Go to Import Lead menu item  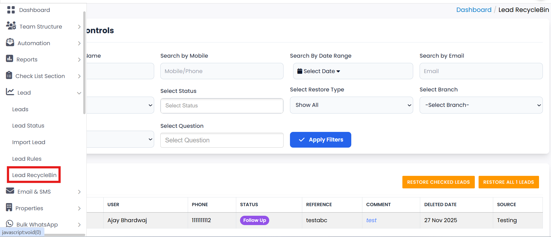click(x=29, y=142)
